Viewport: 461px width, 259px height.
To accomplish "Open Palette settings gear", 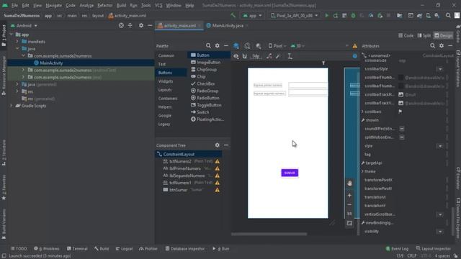I will pos(217,46).
